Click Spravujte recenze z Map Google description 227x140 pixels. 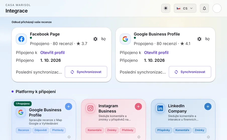pyautogui.click(x=45, y=122)
